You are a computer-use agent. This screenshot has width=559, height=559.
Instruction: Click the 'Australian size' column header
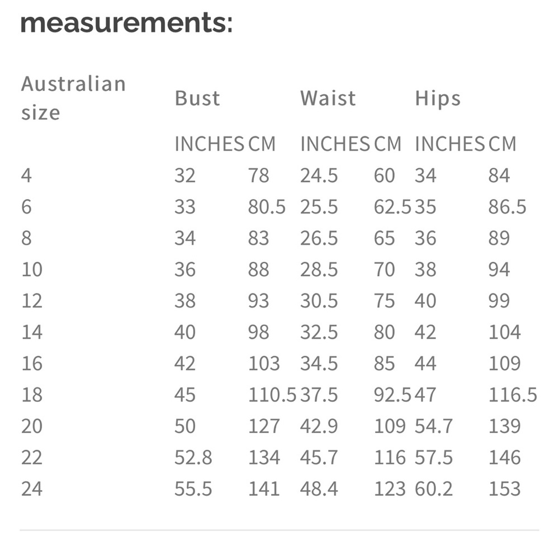[73, 98]
